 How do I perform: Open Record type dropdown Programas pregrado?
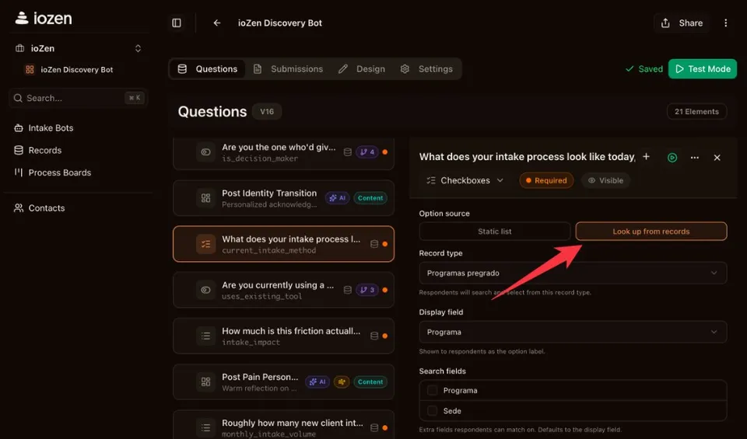(573, 273)
